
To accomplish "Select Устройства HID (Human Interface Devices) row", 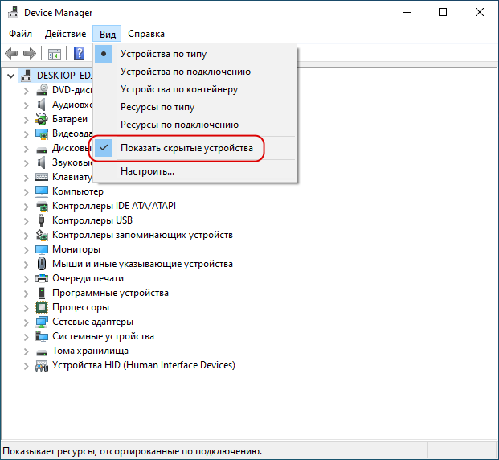I will click(144, 365).
